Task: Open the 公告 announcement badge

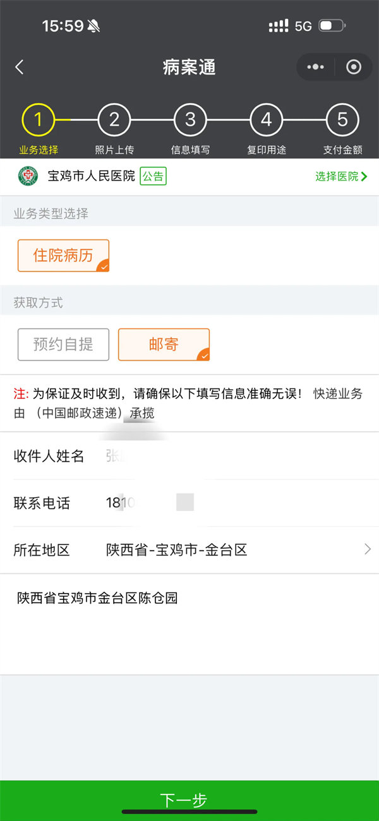Action: click(x=152, y=176)
